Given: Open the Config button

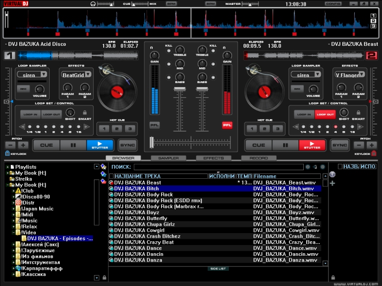Looking at the screenshot, I should (333, 4).
